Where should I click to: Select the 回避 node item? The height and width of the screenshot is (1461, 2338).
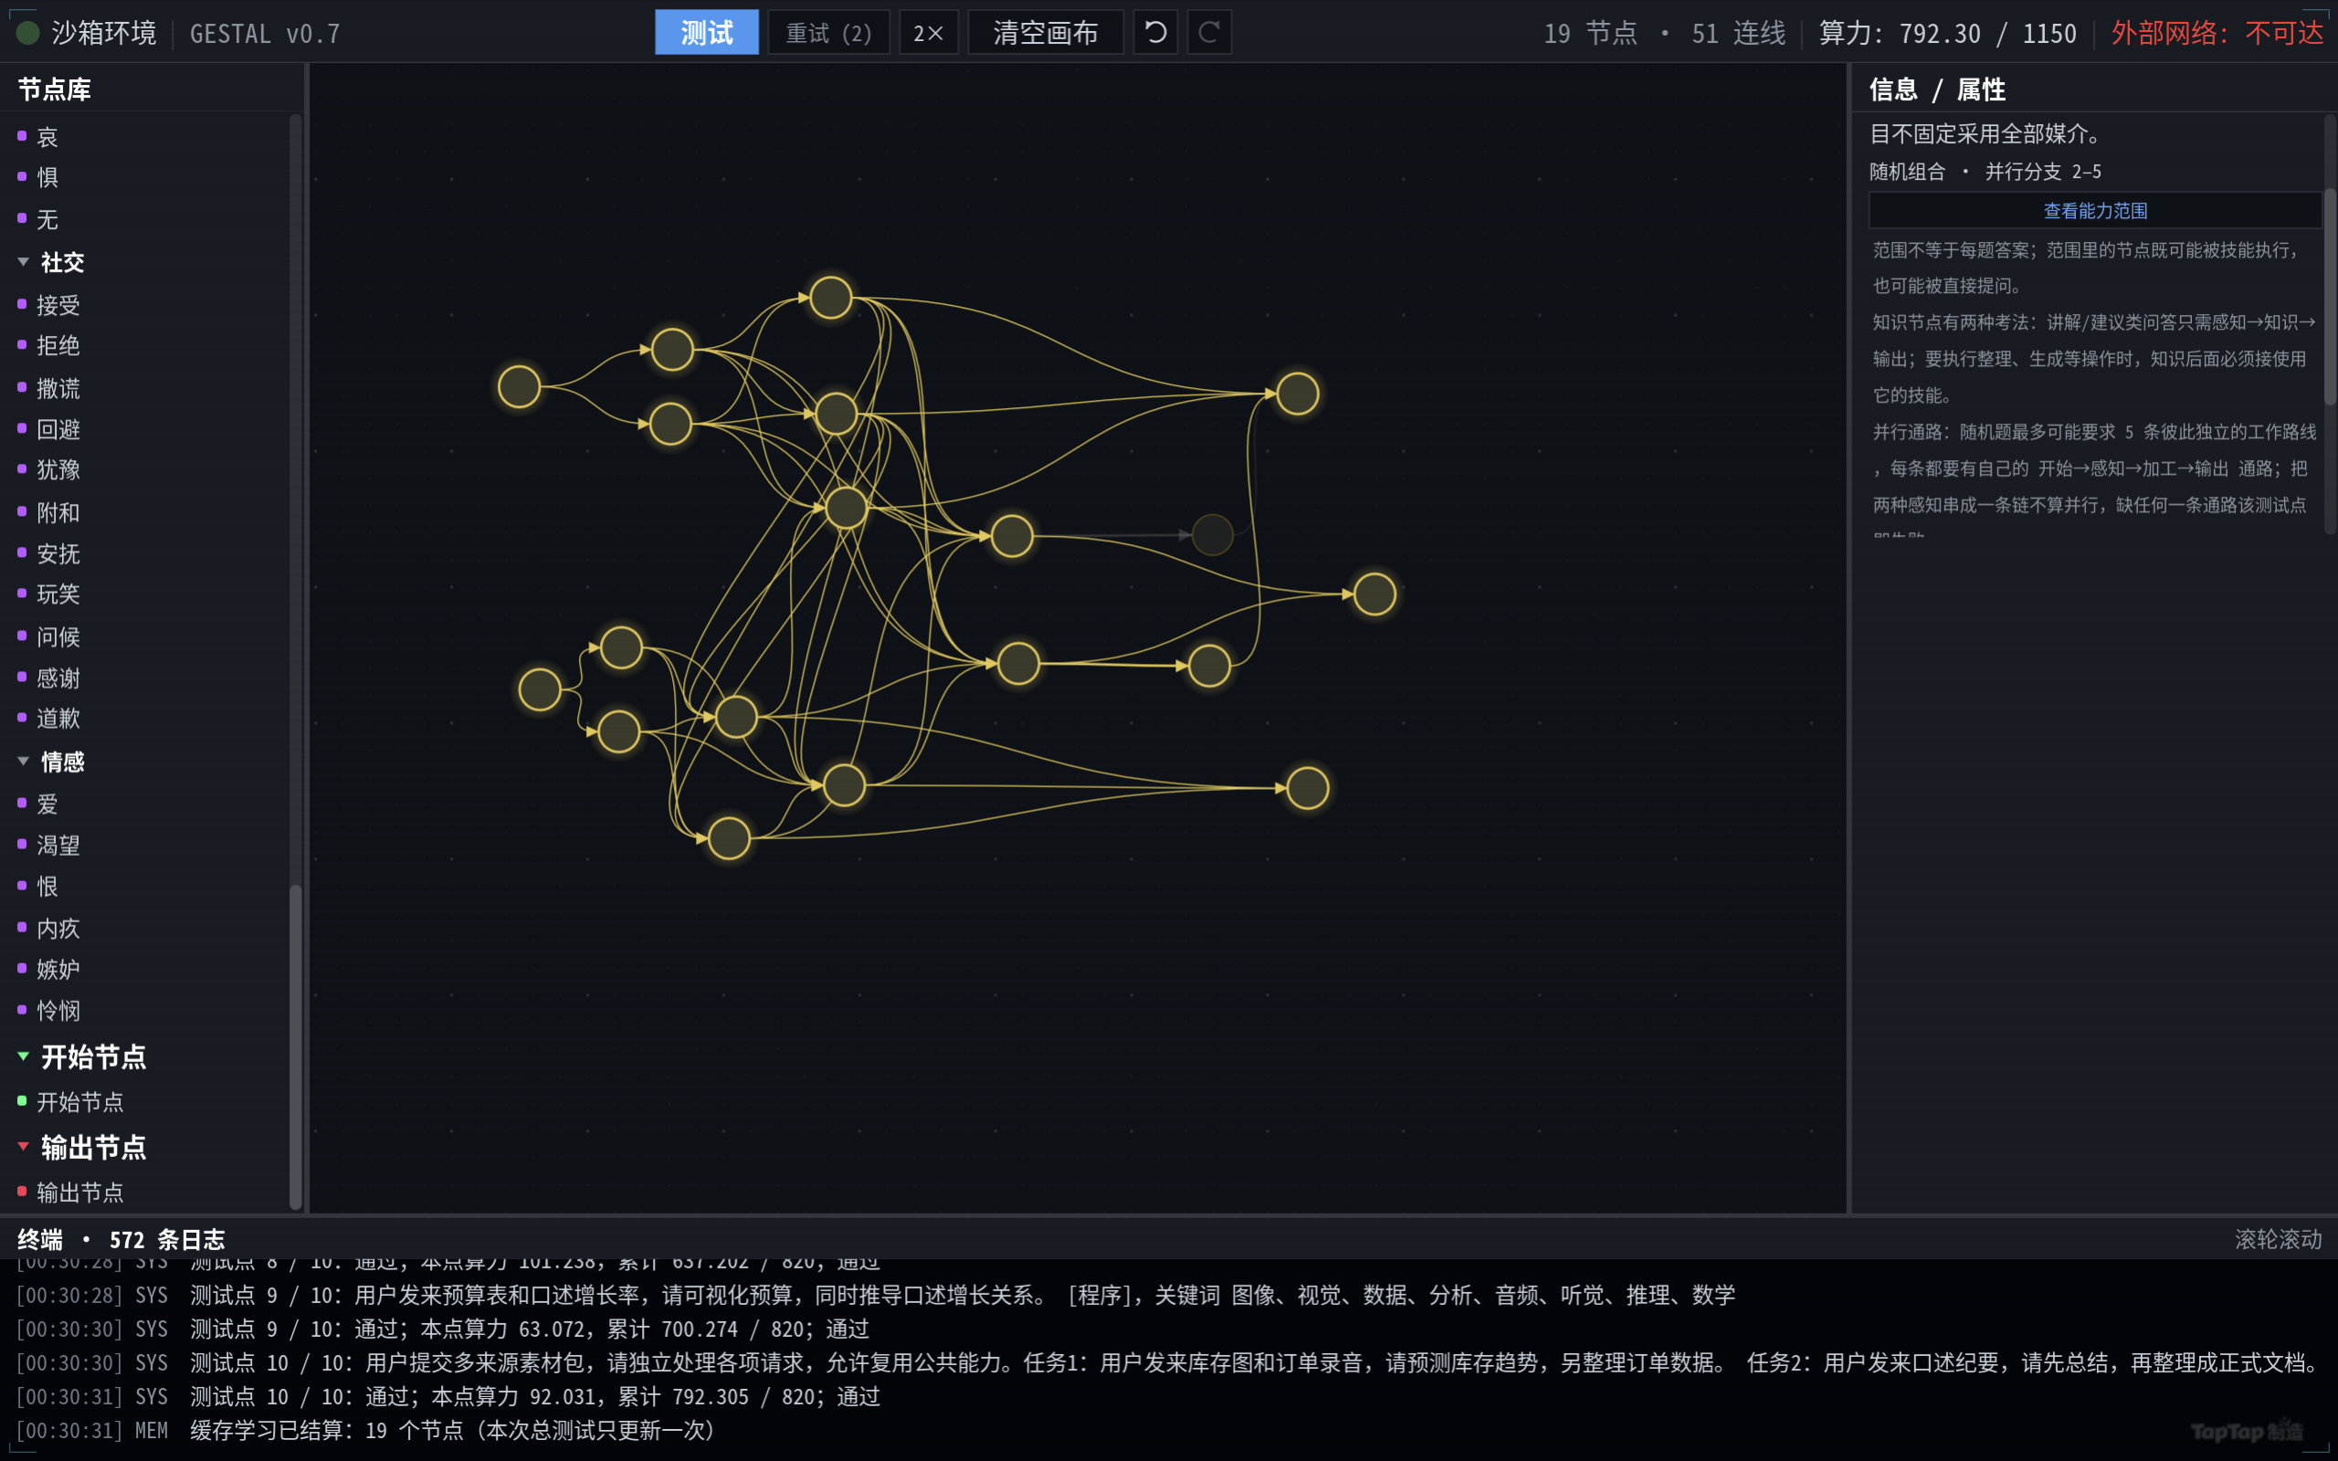49,429
